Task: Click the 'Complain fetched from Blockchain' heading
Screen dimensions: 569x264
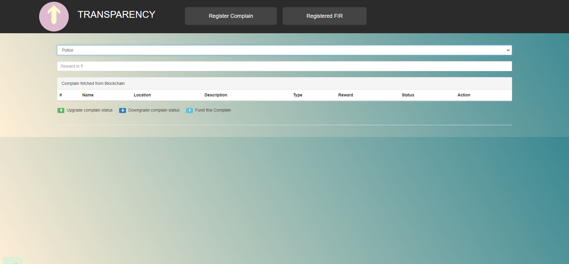Action: click(x=93, y=83)
